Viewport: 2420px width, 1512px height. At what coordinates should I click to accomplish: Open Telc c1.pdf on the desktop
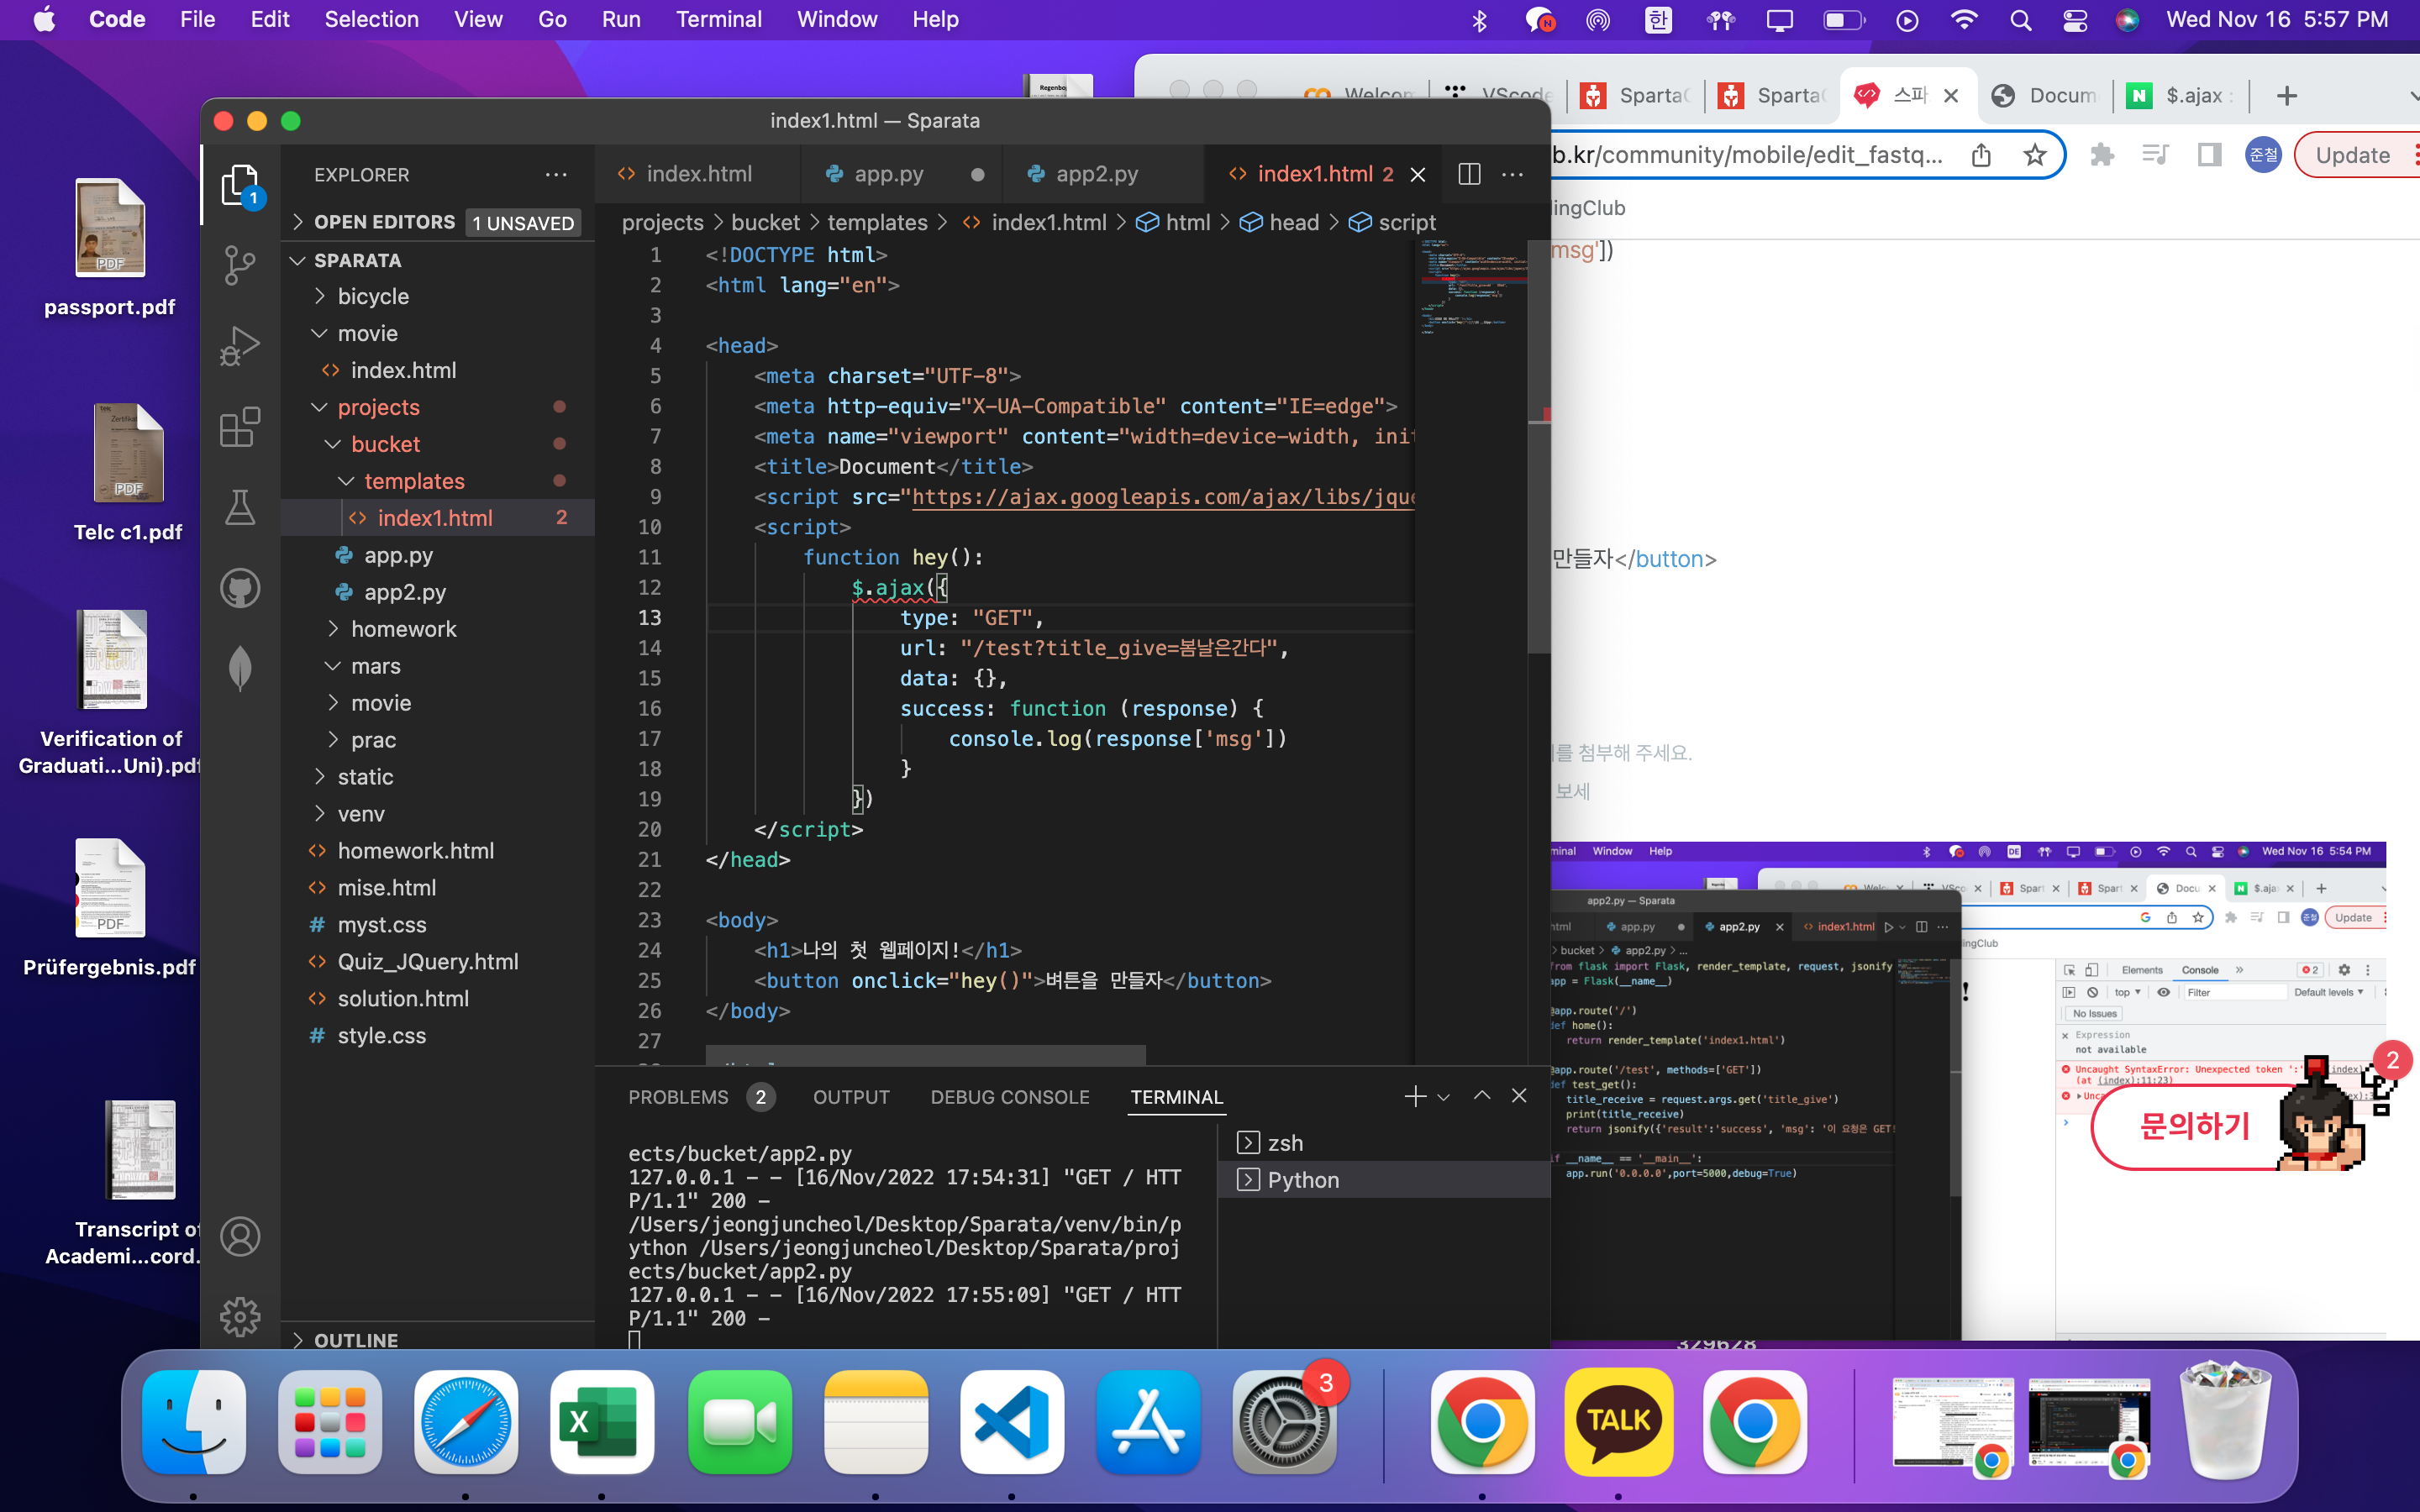point(128,474)
